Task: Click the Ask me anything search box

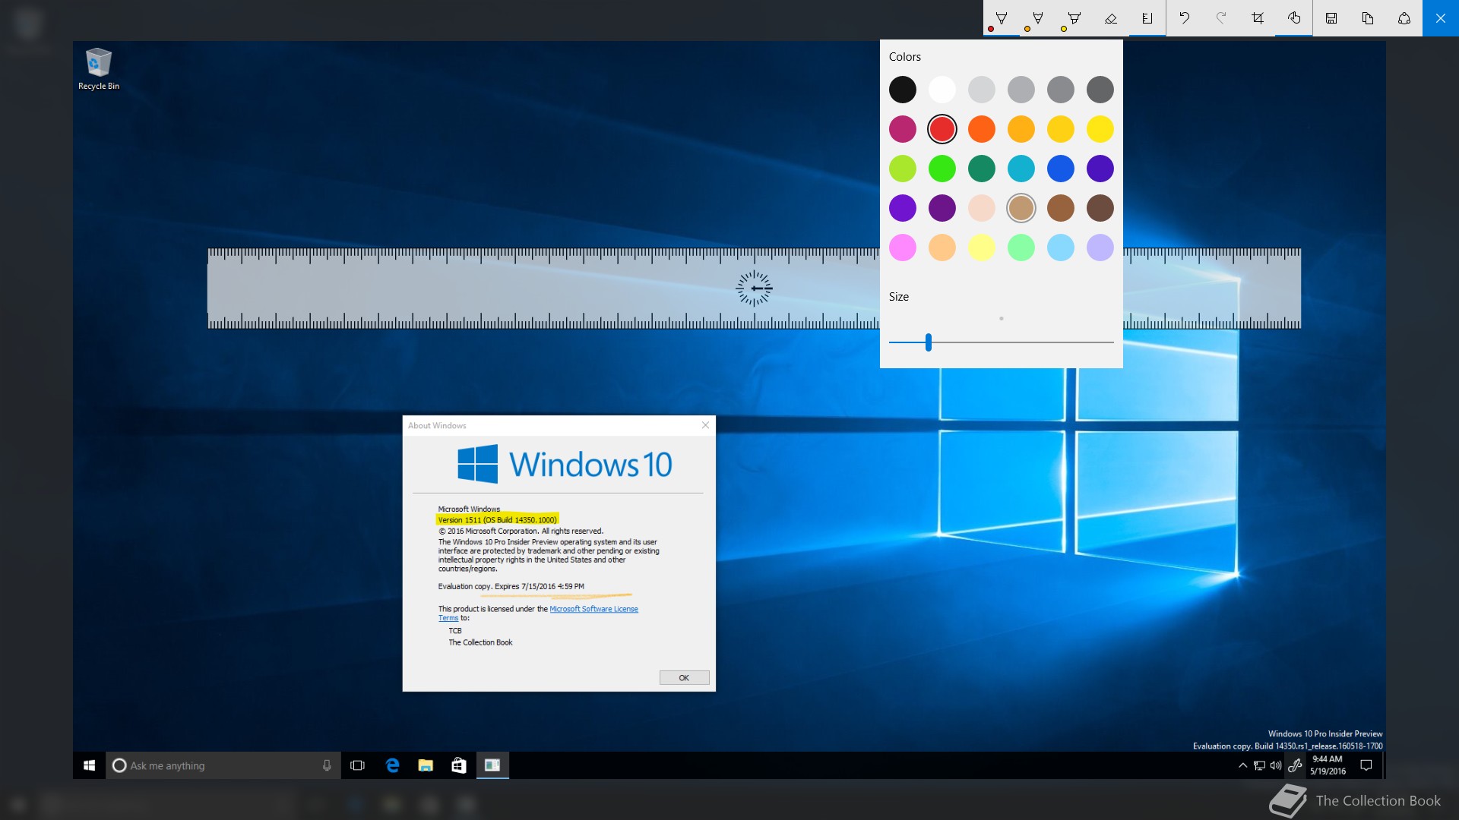Action: point(223,765)
